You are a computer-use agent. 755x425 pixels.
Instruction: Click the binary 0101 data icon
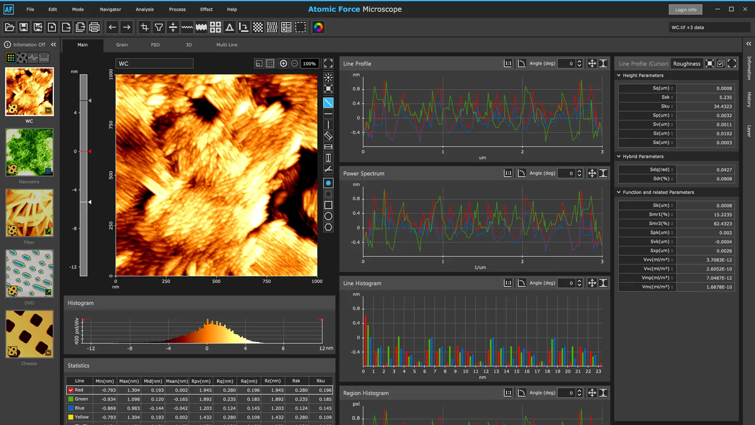[x=272, y=27]
